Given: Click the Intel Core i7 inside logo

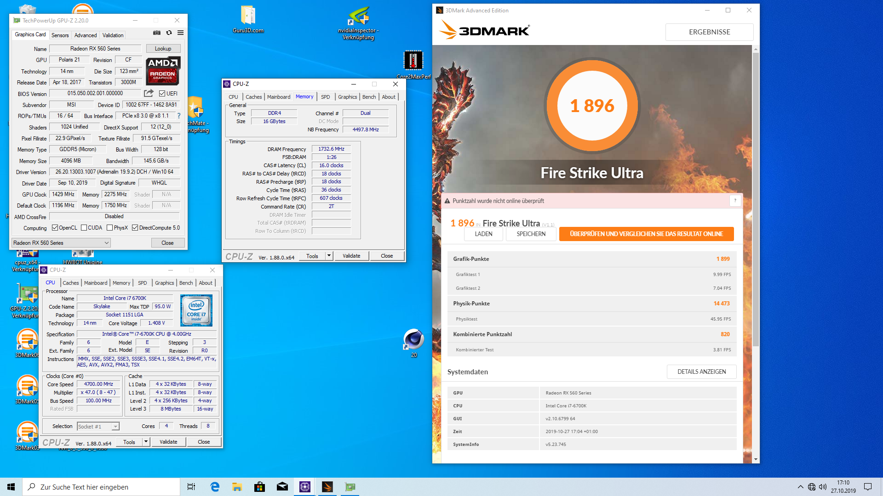Looking at the screenshot, I should click(196, 310).
